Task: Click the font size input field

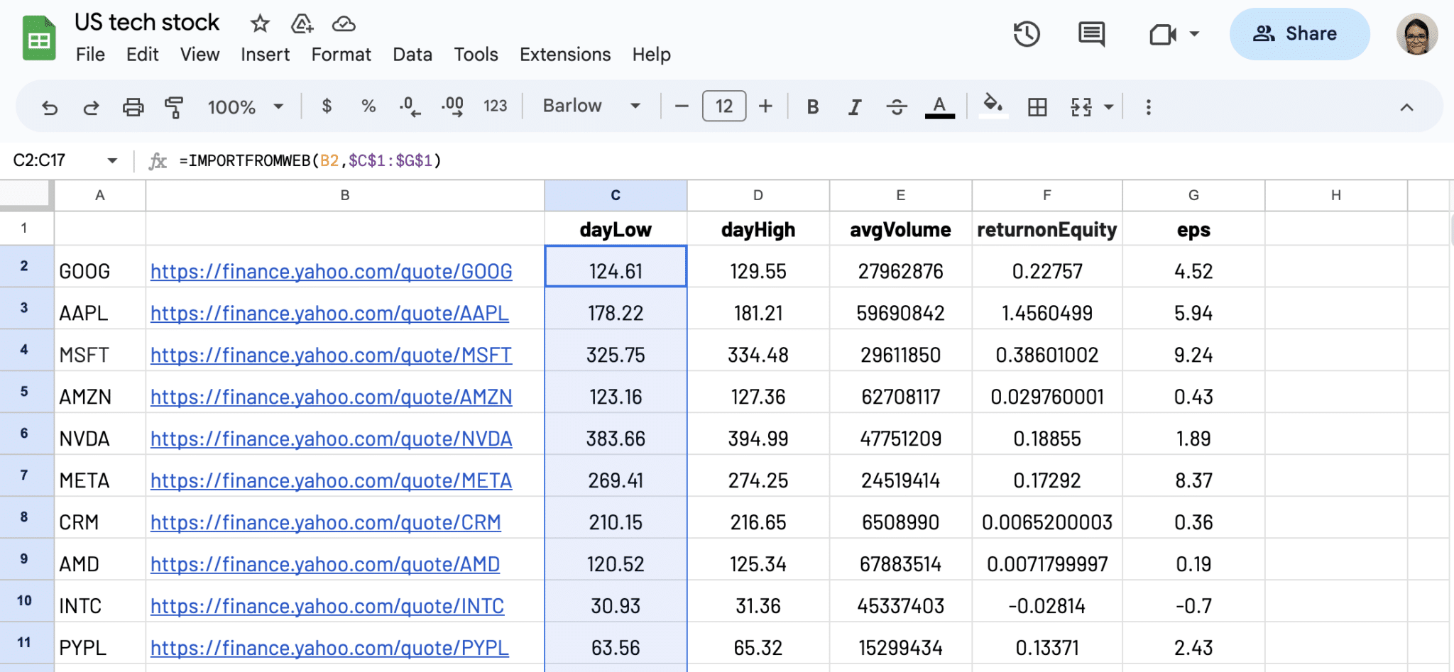Action: click(723, 106)
